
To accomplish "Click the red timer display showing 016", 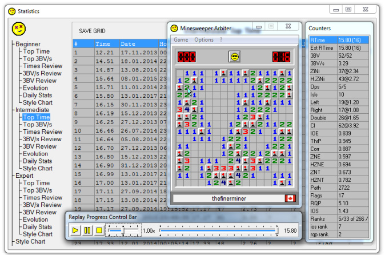I will tap(281, 57).
